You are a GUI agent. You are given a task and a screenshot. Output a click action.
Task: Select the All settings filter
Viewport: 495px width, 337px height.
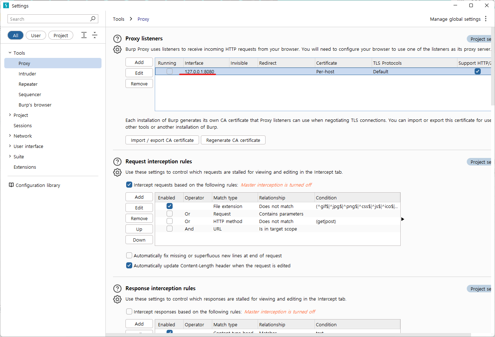(x=15, y=35)
